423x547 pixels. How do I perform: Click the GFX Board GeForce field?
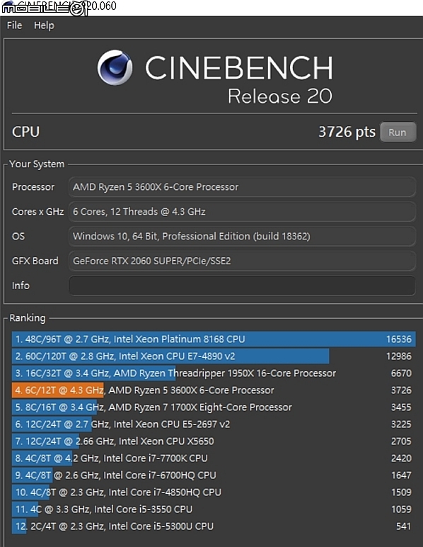click(x=242, y=261)
